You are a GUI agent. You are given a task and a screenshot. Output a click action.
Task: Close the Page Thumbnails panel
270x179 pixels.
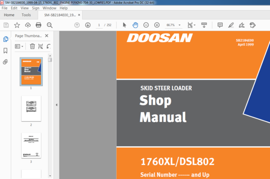46,36
